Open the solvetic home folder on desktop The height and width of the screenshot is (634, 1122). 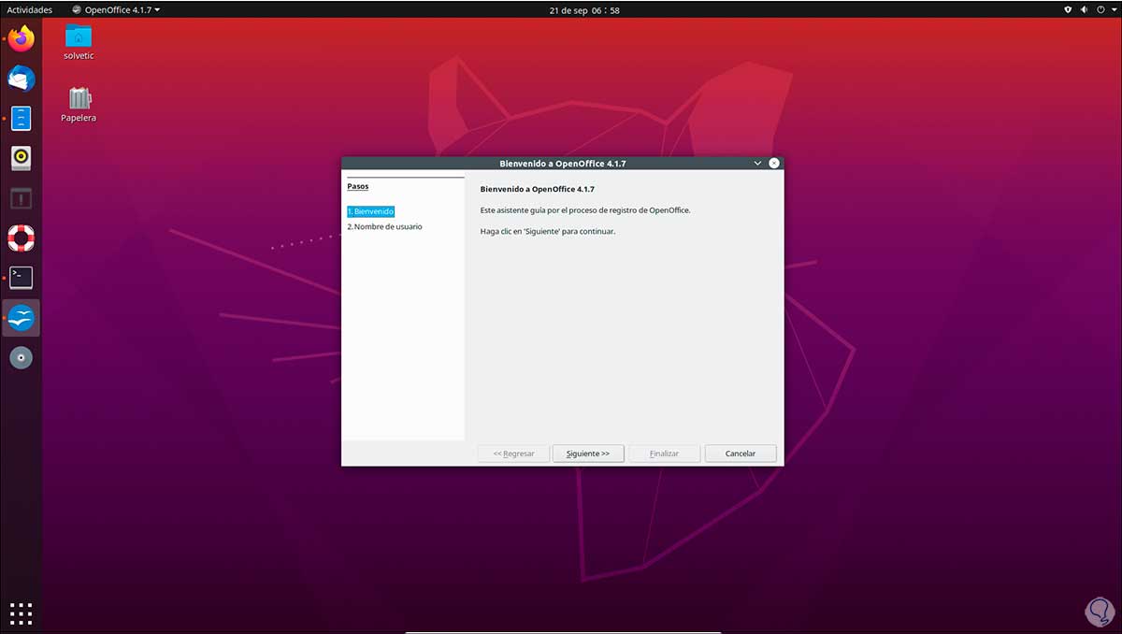pos(79,42)
